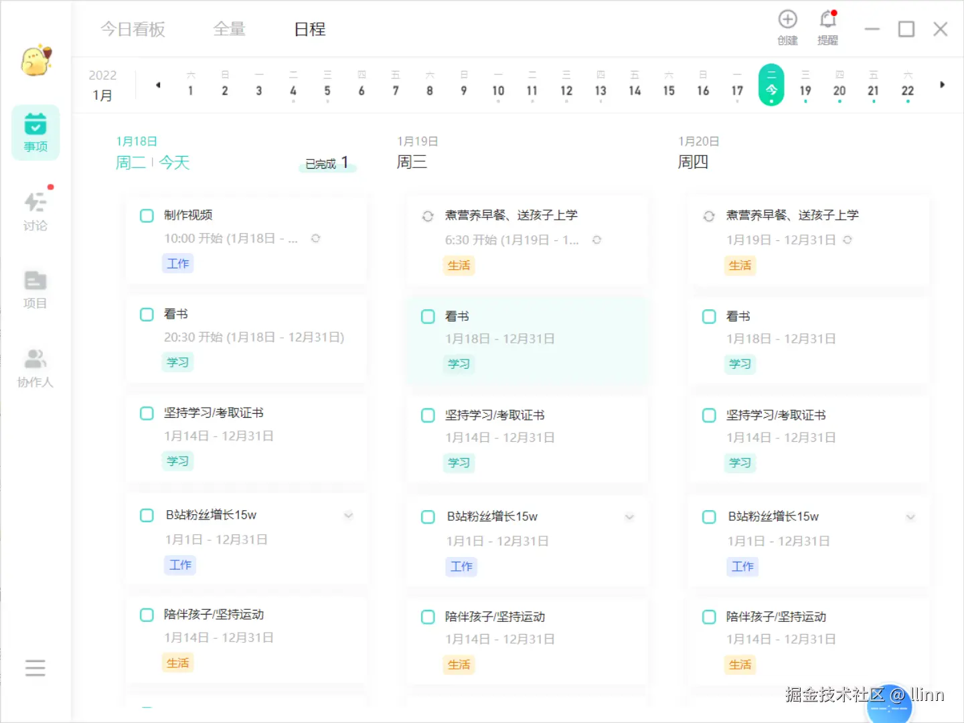Expand B站粉丝增长15w under 周三
964x723 pixels.
[x=629, y=517]
